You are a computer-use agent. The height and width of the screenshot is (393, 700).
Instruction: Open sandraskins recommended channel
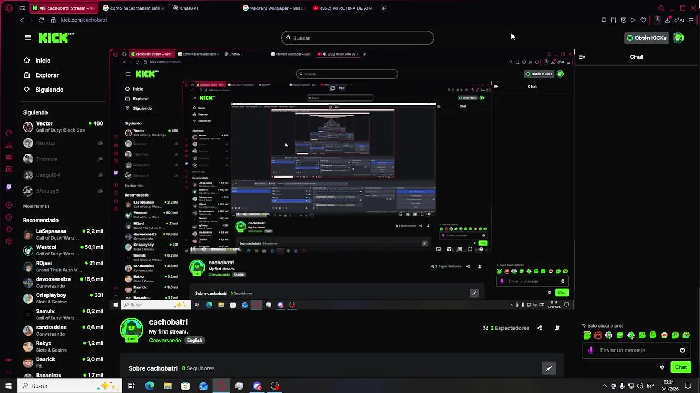tap(63, 330)
